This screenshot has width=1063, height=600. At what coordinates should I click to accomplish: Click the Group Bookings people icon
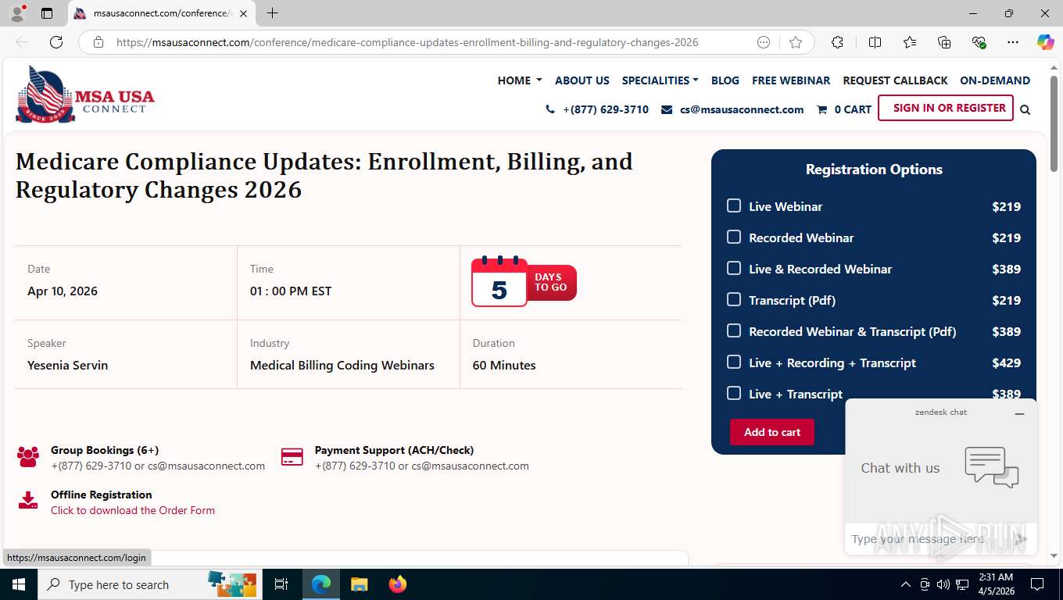pos(28,457)
